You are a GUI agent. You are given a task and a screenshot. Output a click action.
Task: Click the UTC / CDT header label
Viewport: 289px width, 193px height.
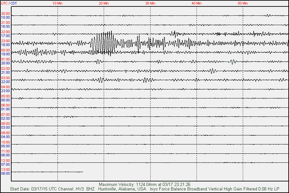[9, 3]
